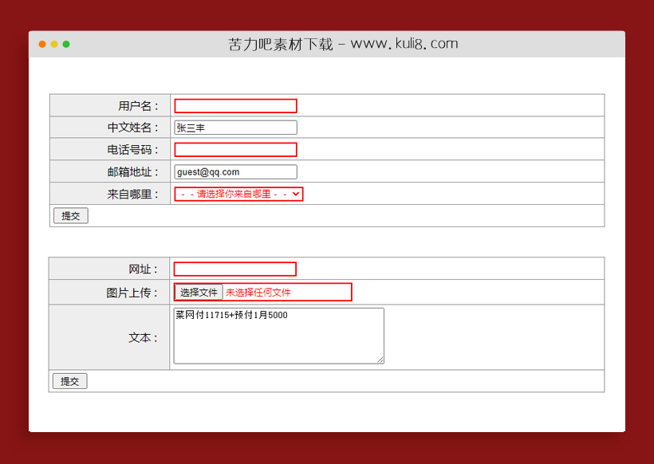Click the empty 用户名 input field
This screenshot has height=464, width=654.
234,105
